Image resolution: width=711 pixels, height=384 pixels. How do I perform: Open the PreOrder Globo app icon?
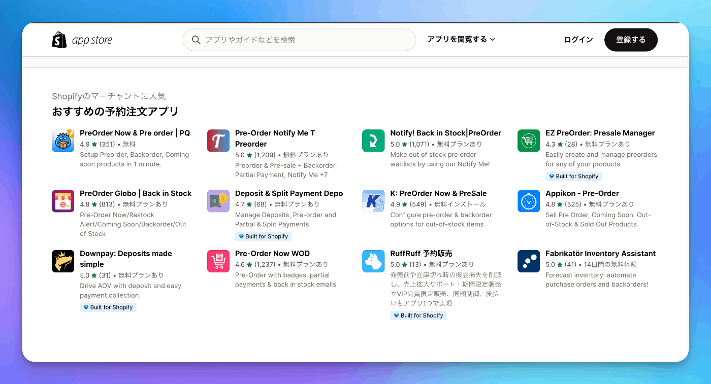coord(63,201)
